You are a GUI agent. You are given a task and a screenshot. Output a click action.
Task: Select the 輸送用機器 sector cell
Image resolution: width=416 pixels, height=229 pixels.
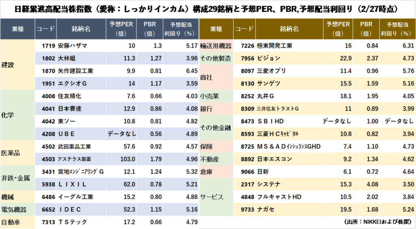pos(216,46)
